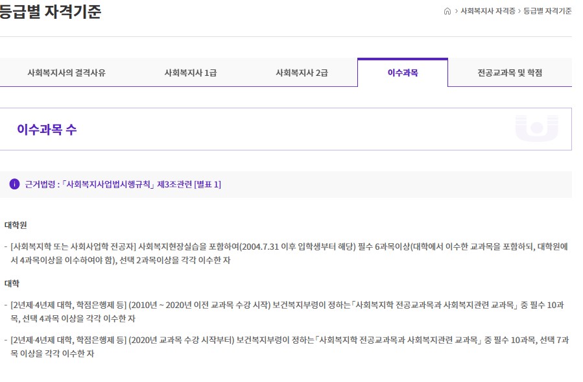Open the 전공교과목 및 학점 tab
Image resolution: width=583 pixels, height=382 pixels.
coord(511,73)
